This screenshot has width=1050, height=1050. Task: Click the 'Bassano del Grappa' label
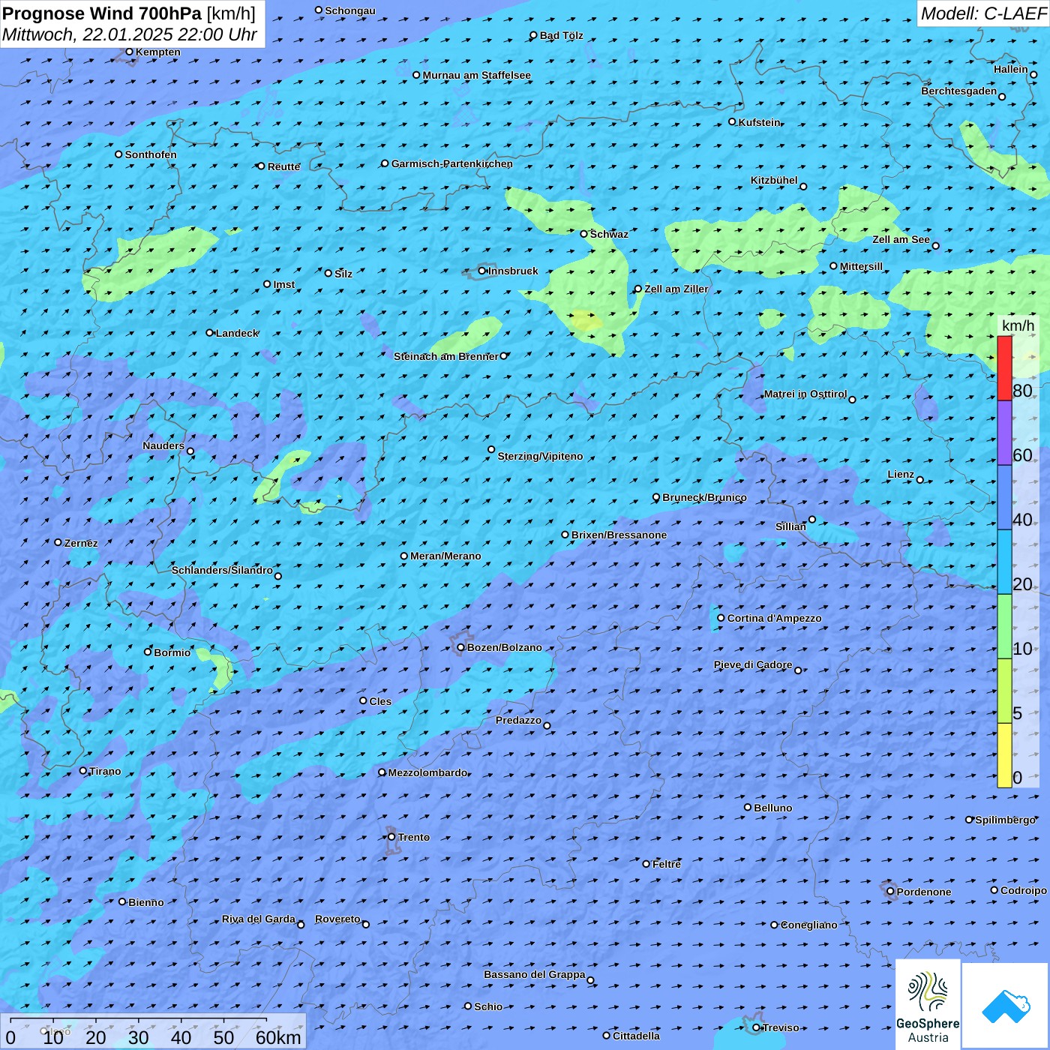[535, 974]
